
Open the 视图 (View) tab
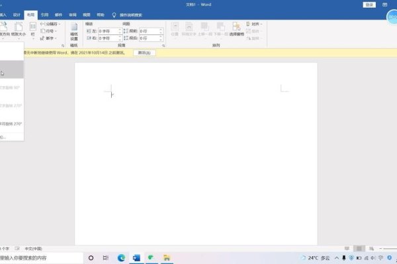click(x=87, y=15)
